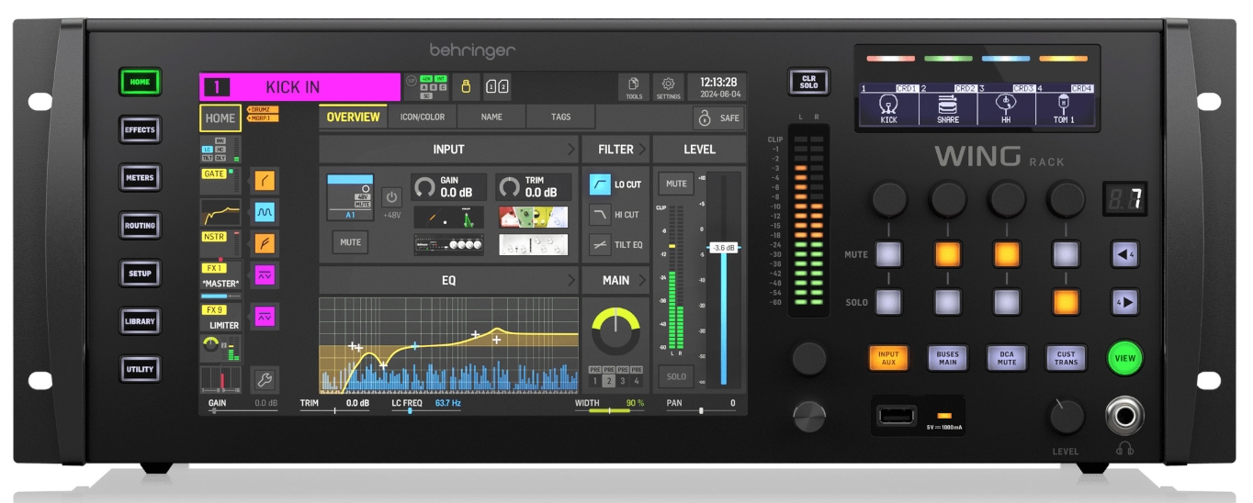Image resolution: width=1253 pixels, height=503 pixels.
Task: Open the Tools icon in the top bar
Action: pyautogui.click(x=634, y=86)
